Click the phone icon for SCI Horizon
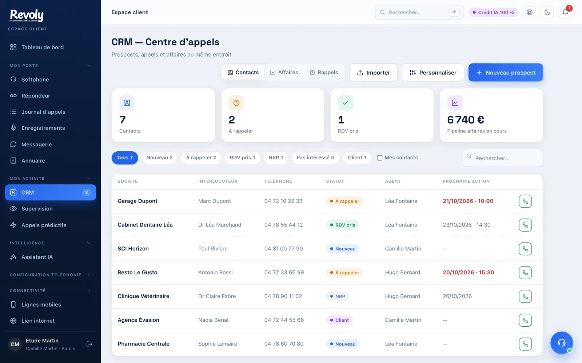 (x=525, y=249)
